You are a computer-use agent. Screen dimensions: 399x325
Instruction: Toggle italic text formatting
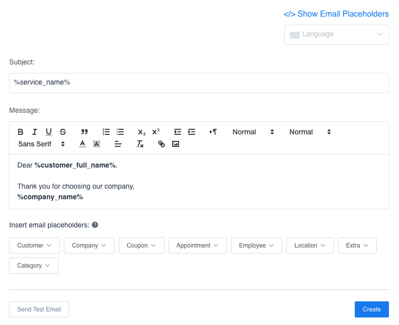pos(35,132)
